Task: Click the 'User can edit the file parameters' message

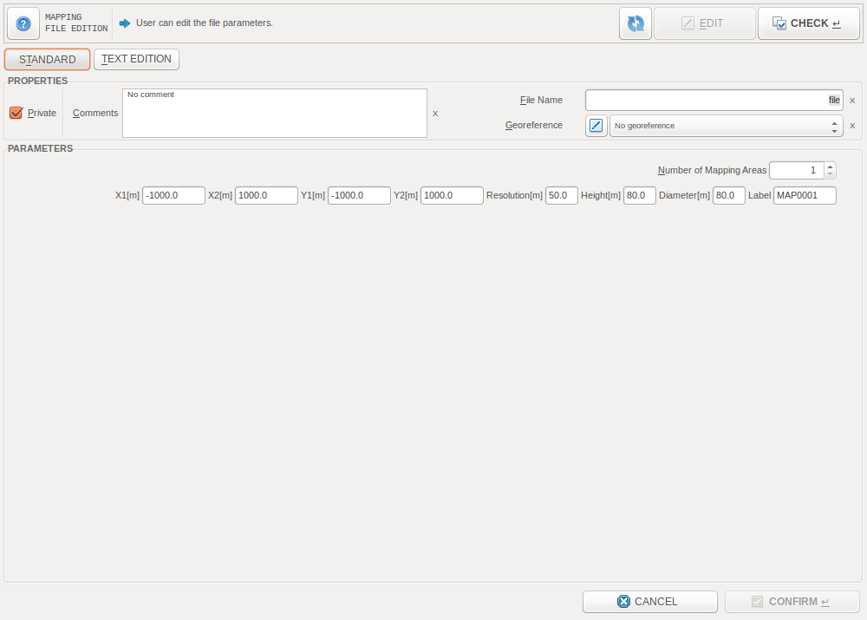Action: [205, 23]
